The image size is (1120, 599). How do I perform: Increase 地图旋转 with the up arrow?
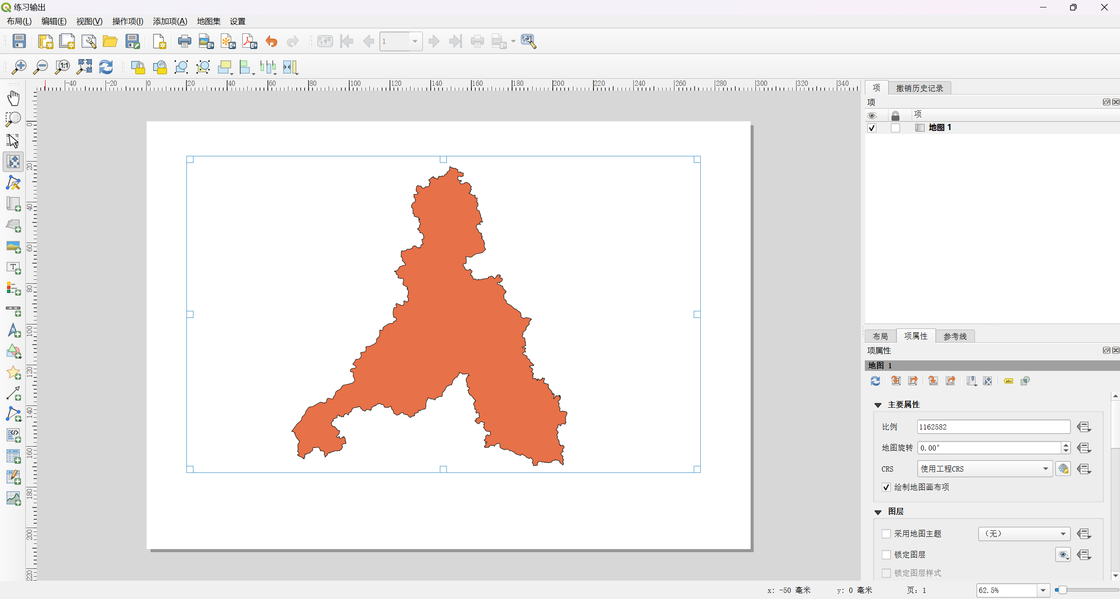tap(1066, 445)
